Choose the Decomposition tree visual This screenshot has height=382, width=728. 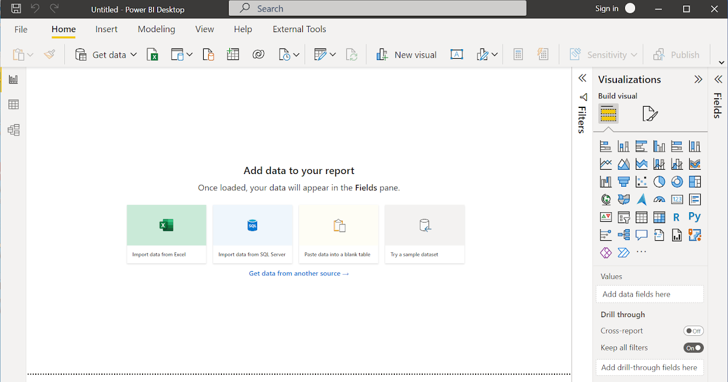pos(624,235)
